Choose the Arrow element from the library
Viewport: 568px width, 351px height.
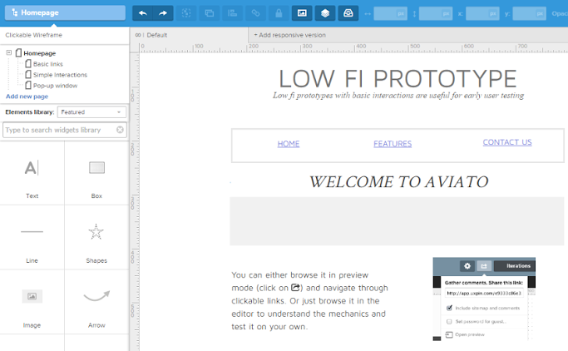click(x=96, y=302)
